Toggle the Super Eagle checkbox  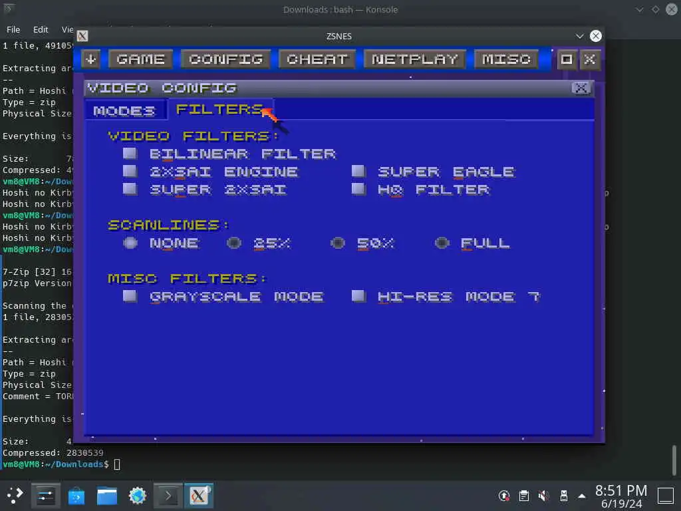pyautogui.click(x=358, y=171)
